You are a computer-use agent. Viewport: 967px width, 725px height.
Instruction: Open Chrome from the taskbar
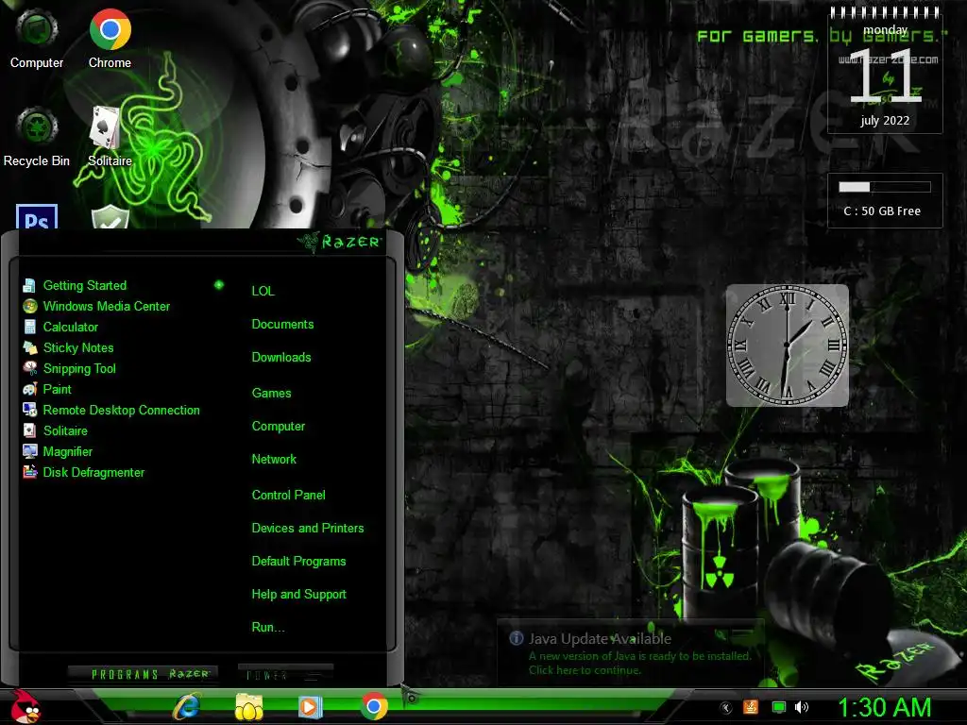(374, 706)
